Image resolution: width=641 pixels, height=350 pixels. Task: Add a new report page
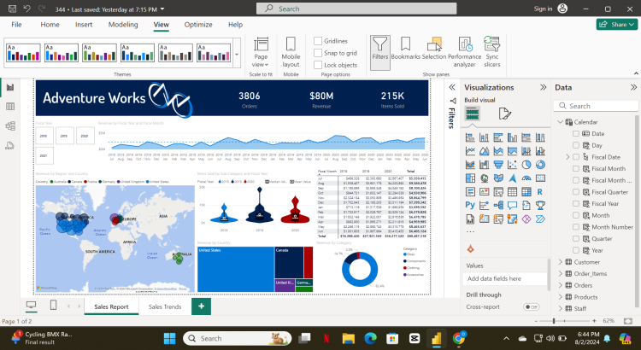(201, 306)
